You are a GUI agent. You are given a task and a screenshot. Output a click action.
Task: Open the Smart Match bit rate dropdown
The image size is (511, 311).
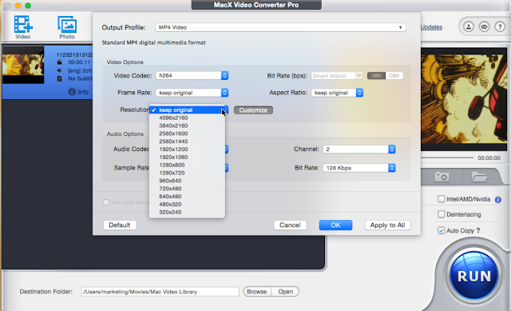click(x=337, y=76)
